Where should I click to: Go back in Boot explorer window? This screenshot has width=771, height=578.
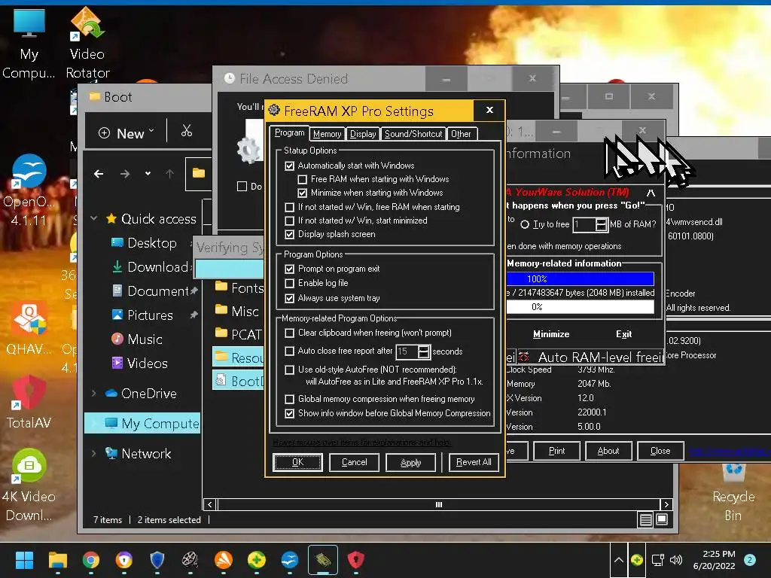click(99, 174)
